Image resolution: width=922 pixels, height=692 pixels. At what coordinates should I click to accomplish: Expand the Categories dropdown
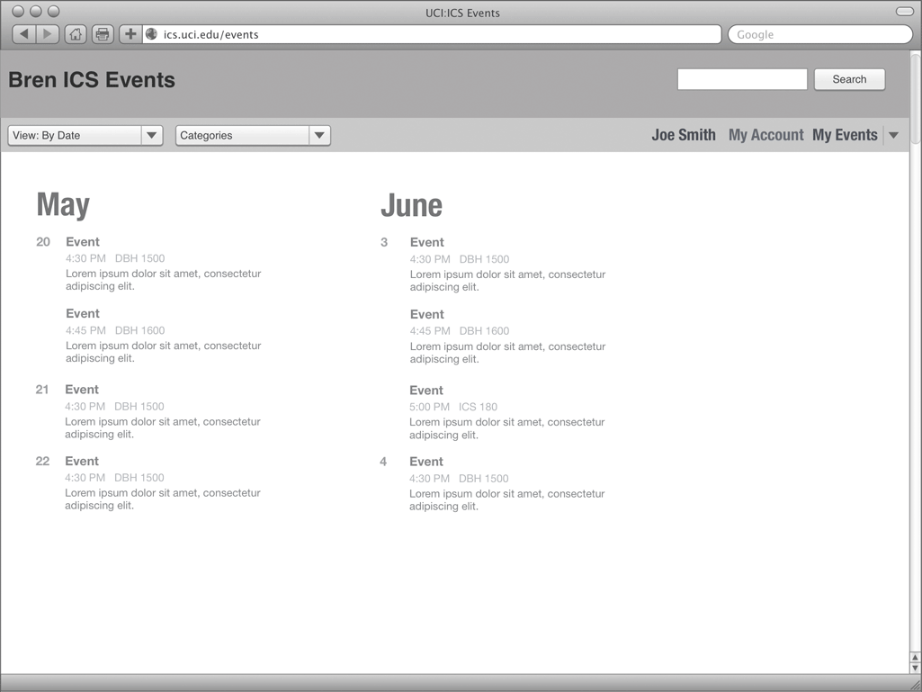pos(253,135)
